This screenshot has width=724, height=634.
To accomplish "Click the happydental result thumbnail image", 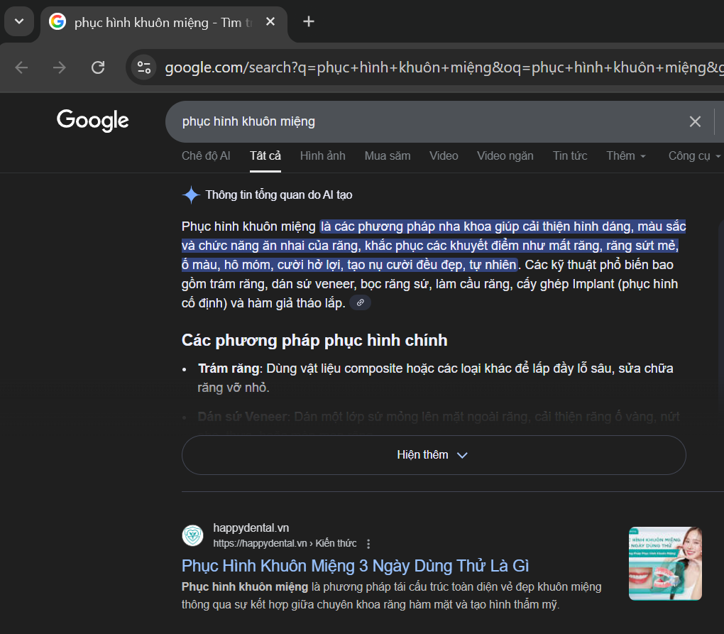I will [665, 563].
